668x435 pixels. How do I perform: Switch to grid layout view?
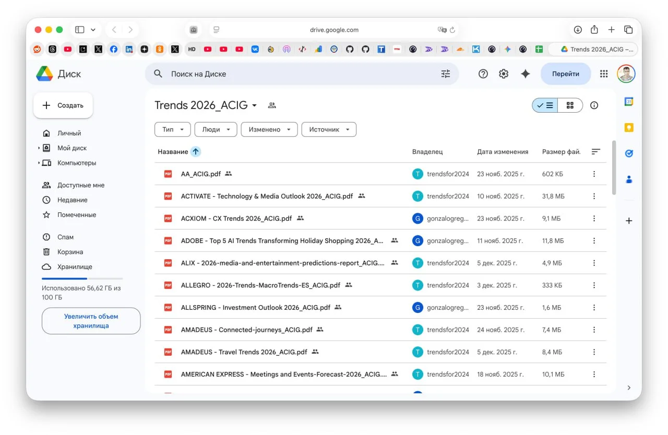(x=570, y=105)
